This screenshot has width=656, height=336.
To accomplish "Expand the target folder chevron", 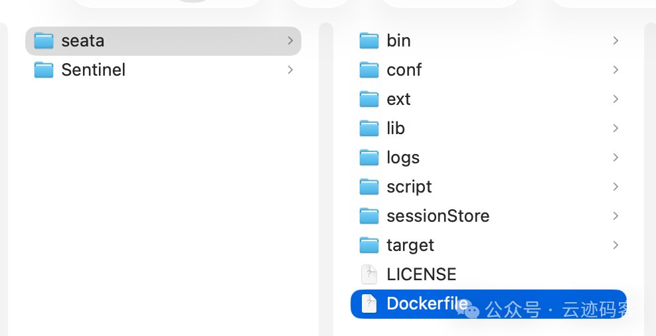I will click(615, 245).
